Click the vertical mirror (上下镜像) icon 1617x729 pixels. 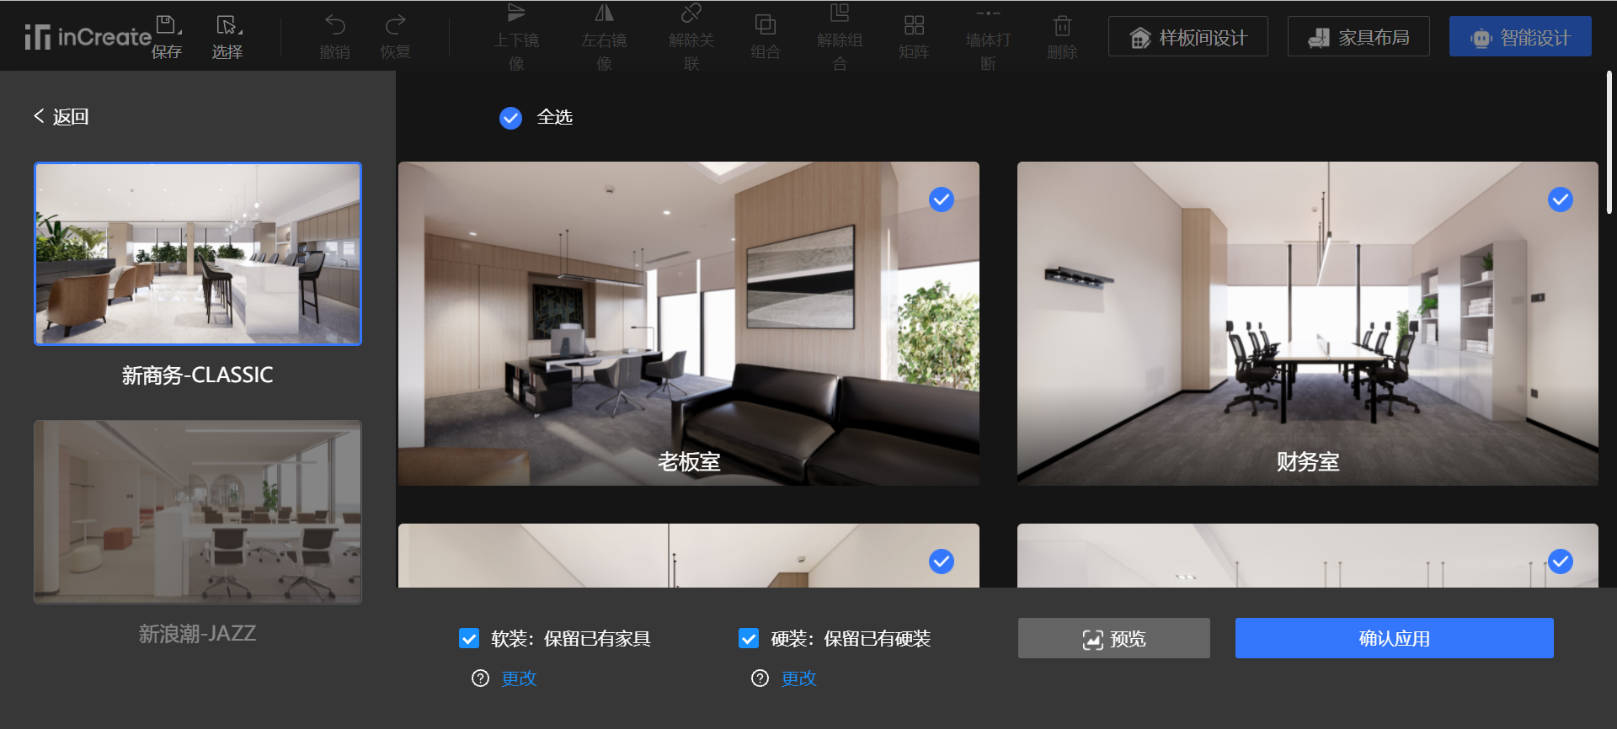tap(516, 13)
